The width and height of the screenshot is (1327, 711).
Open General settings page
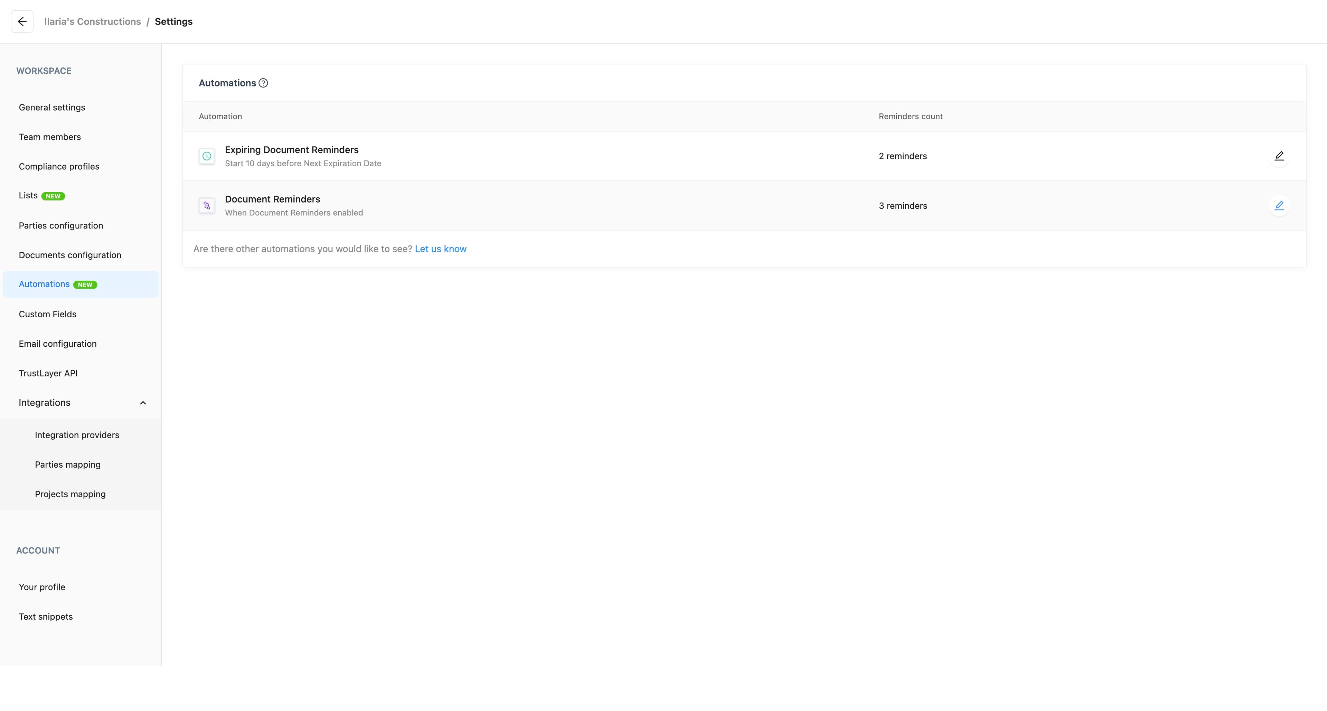tap(52, 107)
